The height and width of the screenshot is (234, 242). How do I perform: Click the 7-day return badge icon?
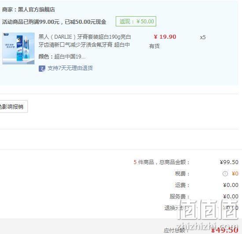(42, 69)
